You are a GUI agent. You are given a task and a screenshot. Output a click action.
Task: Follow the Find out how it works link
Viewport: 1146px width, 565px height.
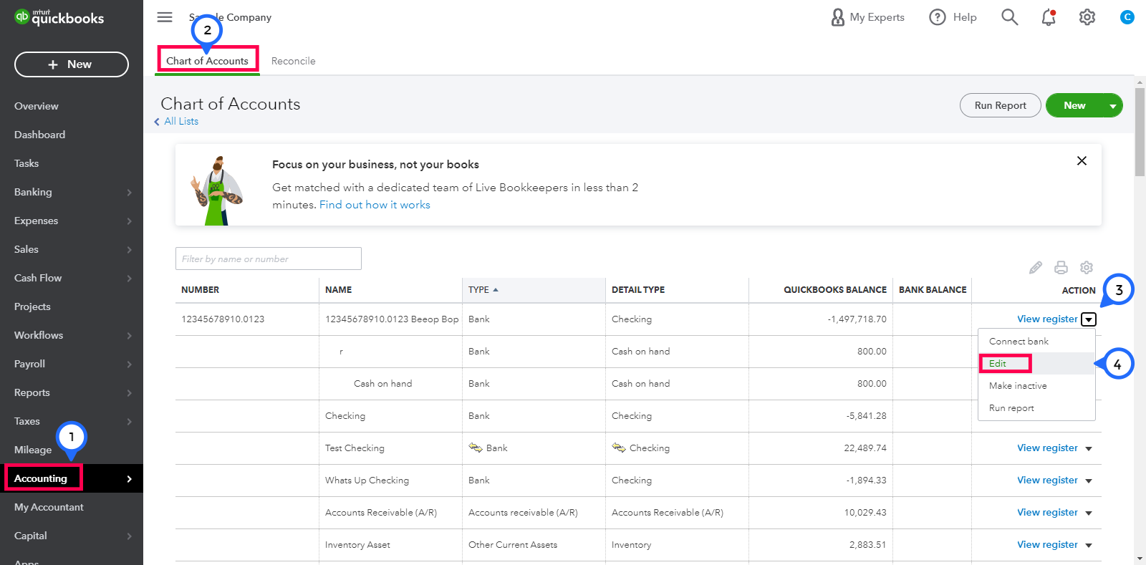[x=375, y=205]
